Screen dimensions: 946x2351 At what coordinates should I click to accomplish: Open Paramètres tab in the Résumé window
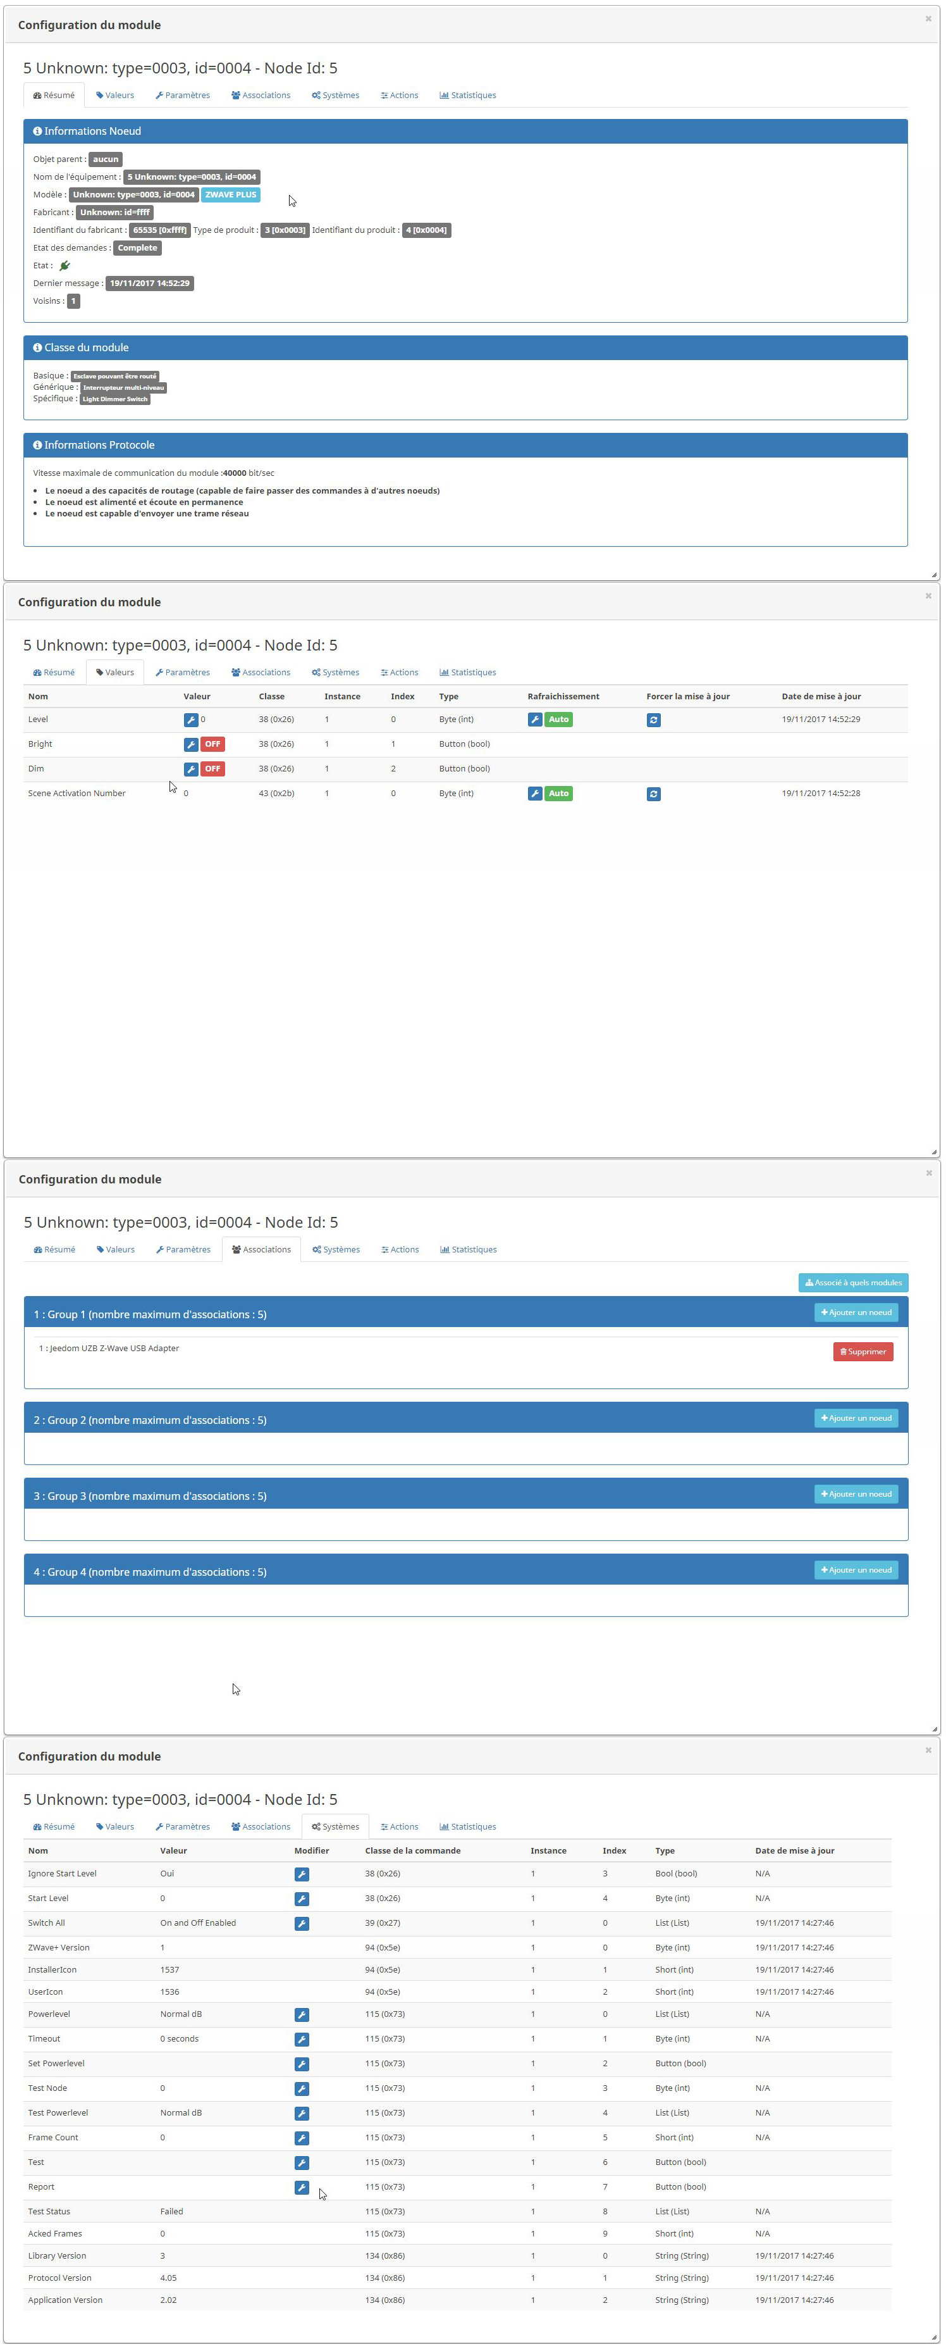183,95
